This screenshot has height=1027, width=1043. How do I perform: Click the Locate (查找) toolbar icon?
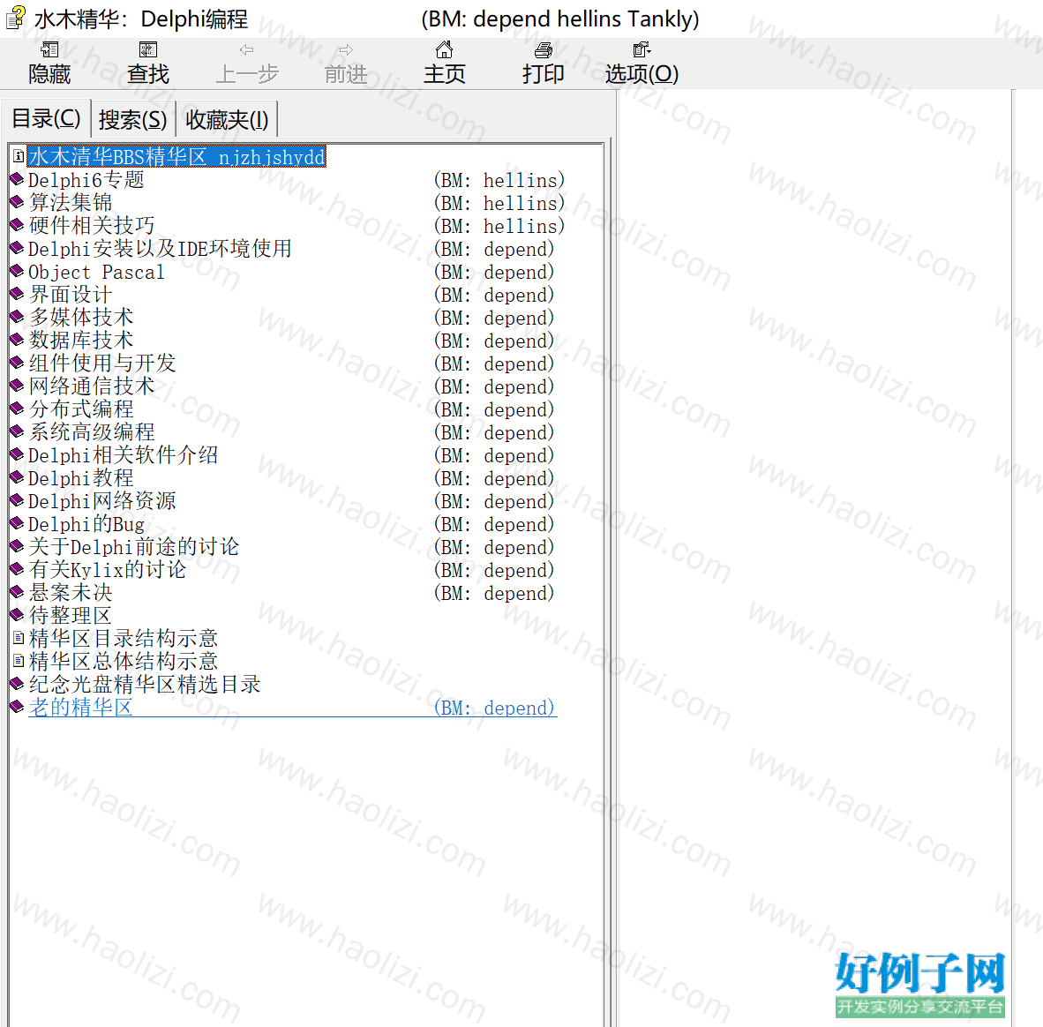pyautogui.click(x=147, y=50)
